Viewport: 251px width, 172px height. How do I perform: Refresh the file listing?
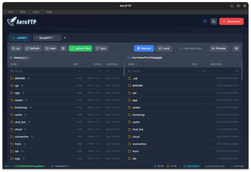33,48
